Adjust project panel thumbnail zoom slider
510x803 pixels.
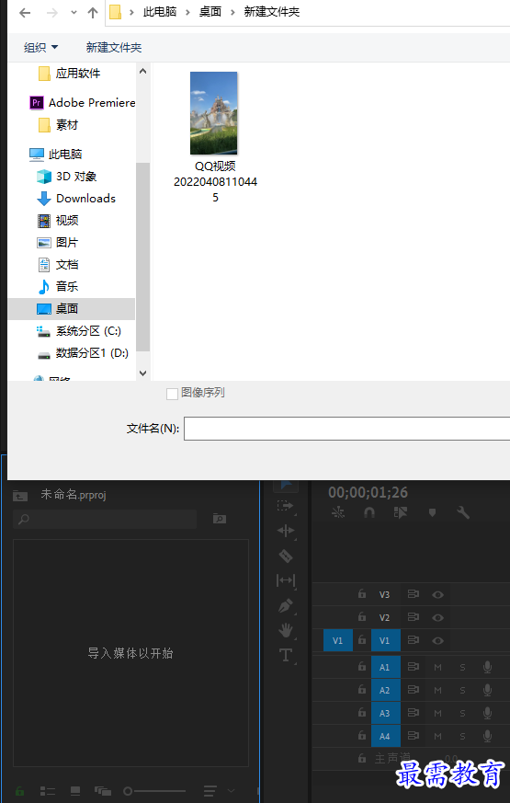click(x=154, y=791)
